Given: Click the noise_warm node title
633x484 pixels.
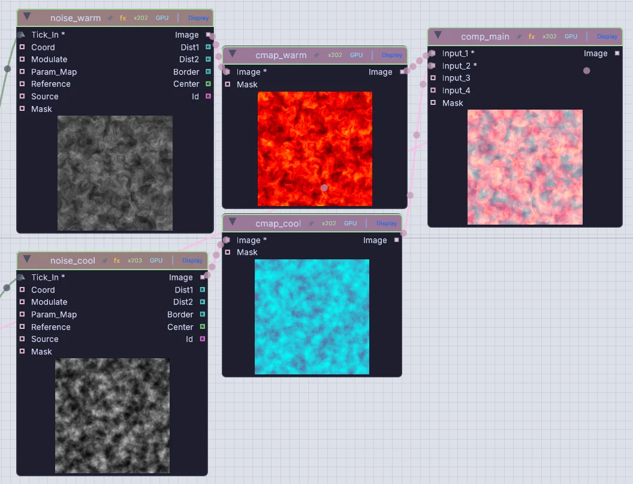Looking at the screenshot, I should point(76,18).
